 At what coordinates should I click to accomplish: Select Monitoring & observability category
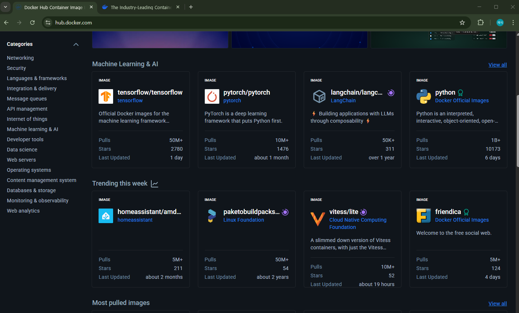(x=37, y=201)
